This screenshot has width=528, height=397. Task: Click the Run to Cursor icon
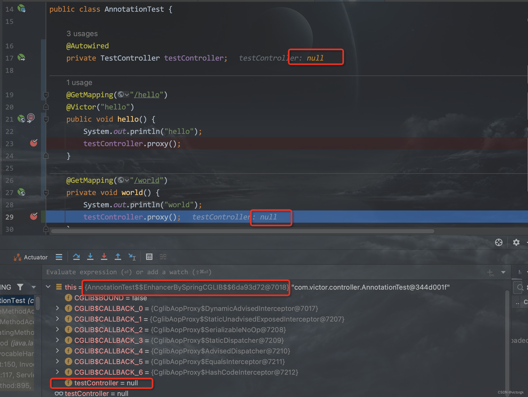tap(132, 257)
